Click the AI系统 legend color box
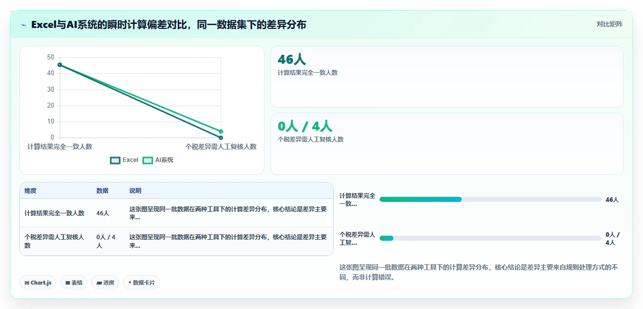Viewport: 643px width, 309px height. [x=147, y=160]
